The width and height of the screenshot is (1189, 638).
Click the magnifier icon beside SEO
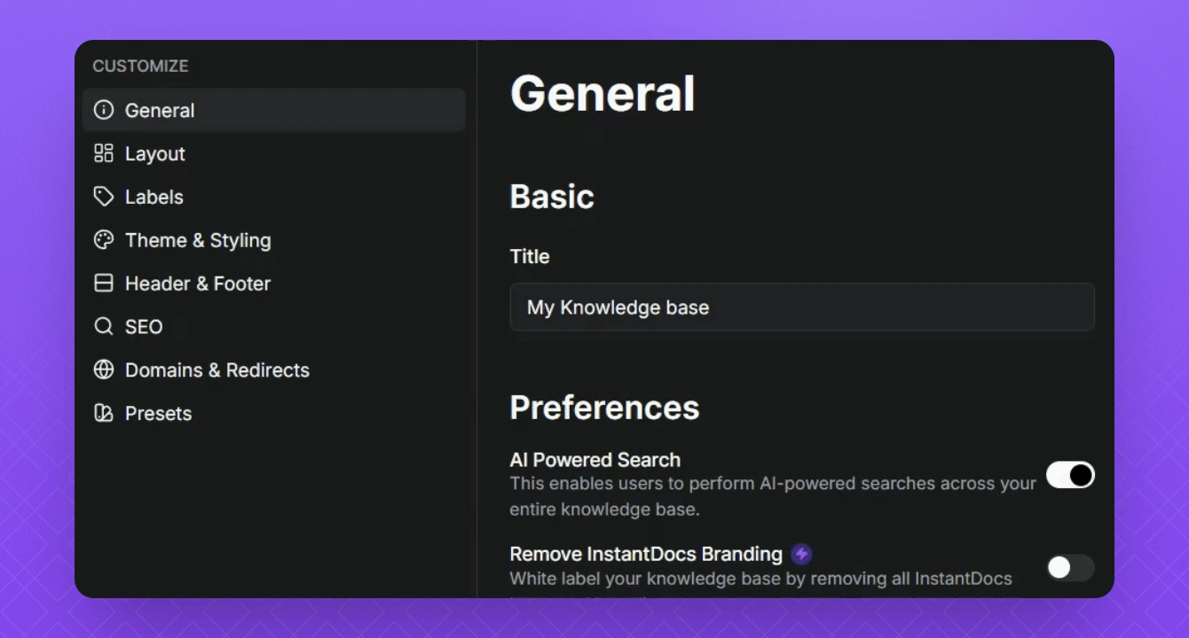click(x=104, y=327)
